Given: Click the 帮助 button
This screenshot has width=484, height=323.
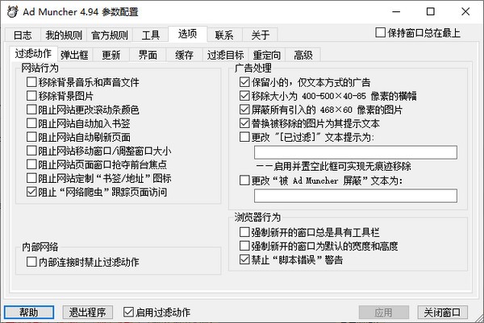Looking at the screenshot, I should (x=29, y=313).
